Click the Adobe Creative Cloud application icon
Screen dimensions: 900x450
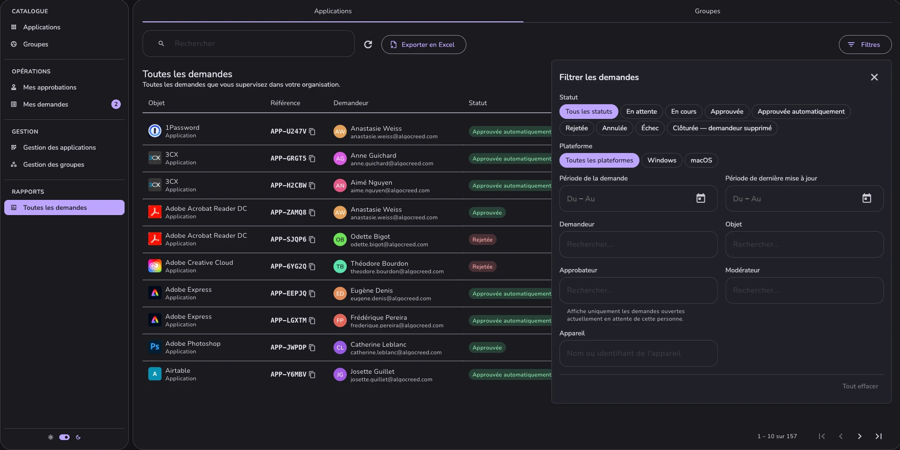155,266
